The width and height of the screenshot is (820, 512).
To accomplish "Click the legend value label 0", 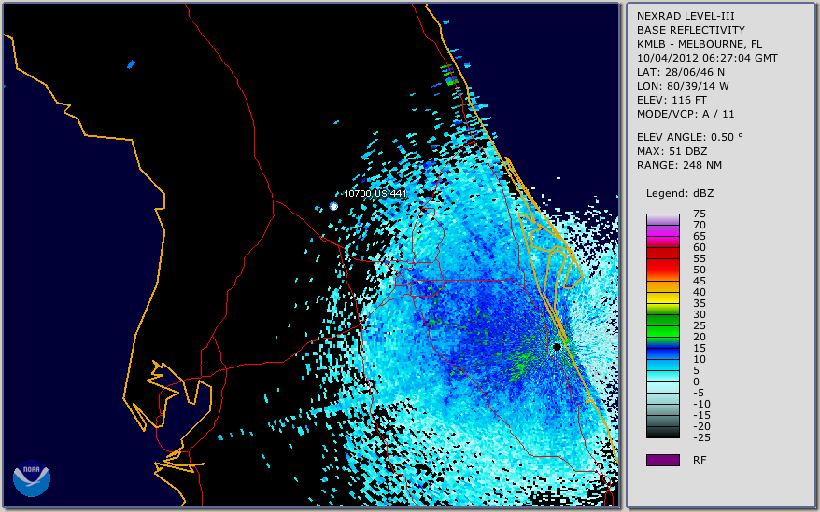I will [696, 381].
